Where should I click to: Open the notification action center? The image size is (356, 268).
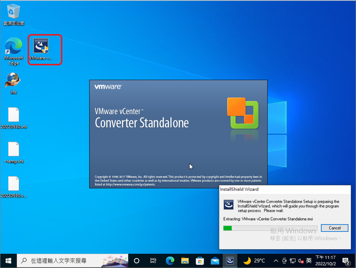346,261
